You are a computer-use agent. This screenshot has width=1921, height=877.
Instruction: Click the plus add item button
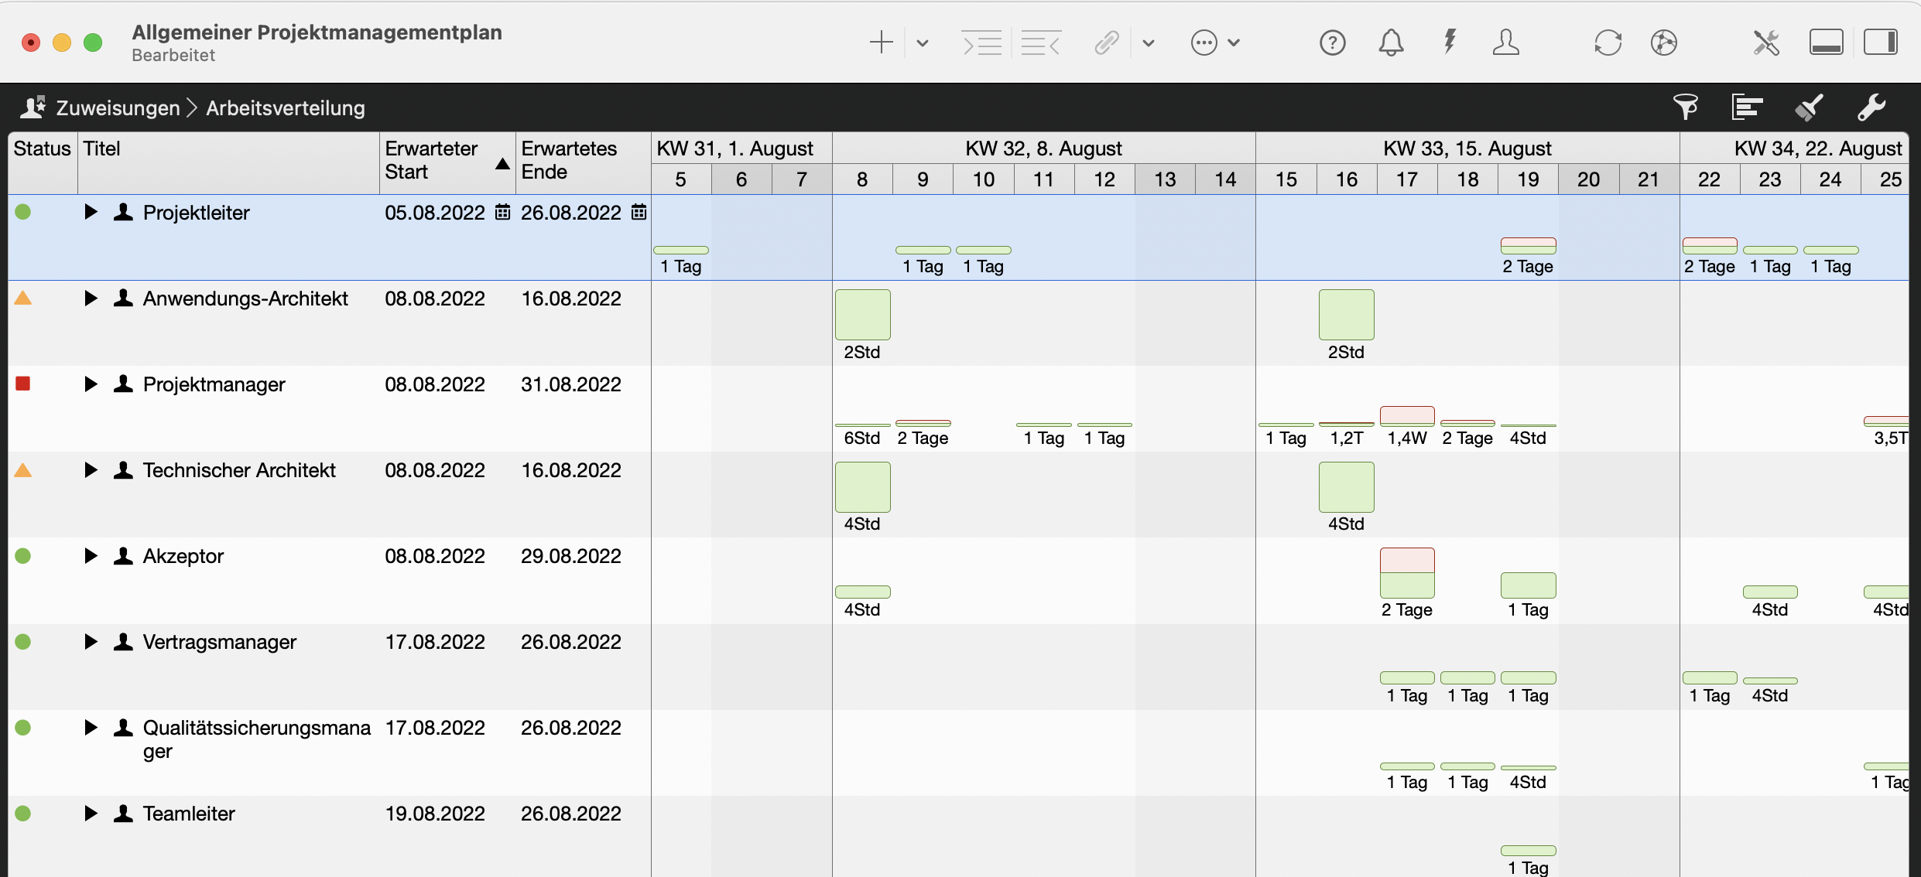click(881, 43)
